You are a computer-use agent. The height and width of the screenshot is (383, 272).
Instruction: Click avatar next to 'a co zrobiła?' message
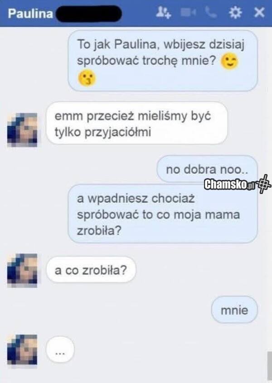pyautogui.click(x=22, y=271)
